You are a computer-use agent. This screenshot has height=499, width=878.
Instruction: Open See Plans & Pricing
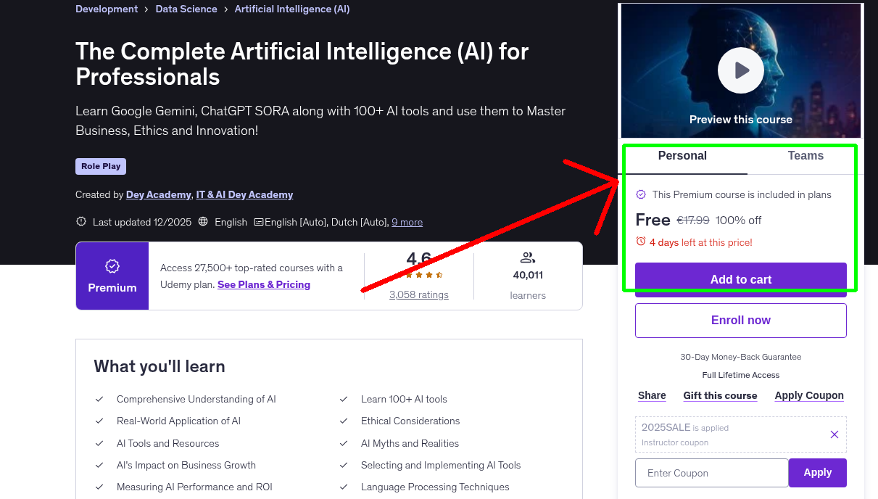pyautogui.click(x=263, y=284)
